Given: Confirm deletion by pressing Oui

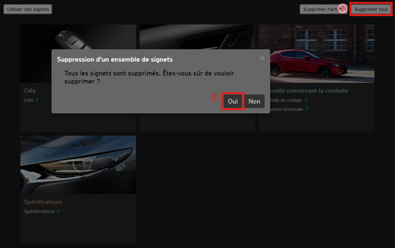Looking at the screenshot, I should [233, 101].
